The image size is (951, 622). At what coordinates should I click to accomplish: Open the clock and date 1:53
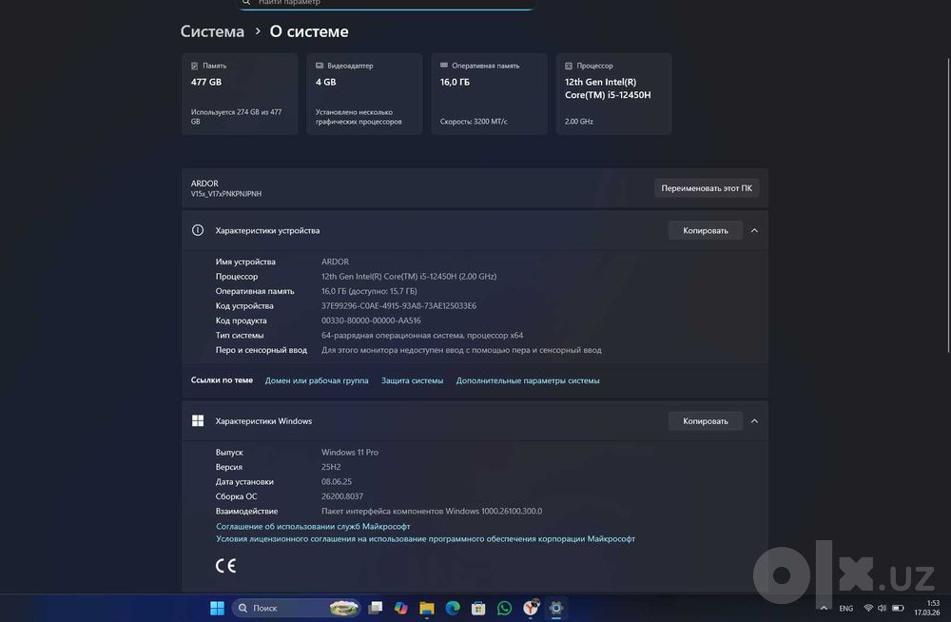click(926, 608)
